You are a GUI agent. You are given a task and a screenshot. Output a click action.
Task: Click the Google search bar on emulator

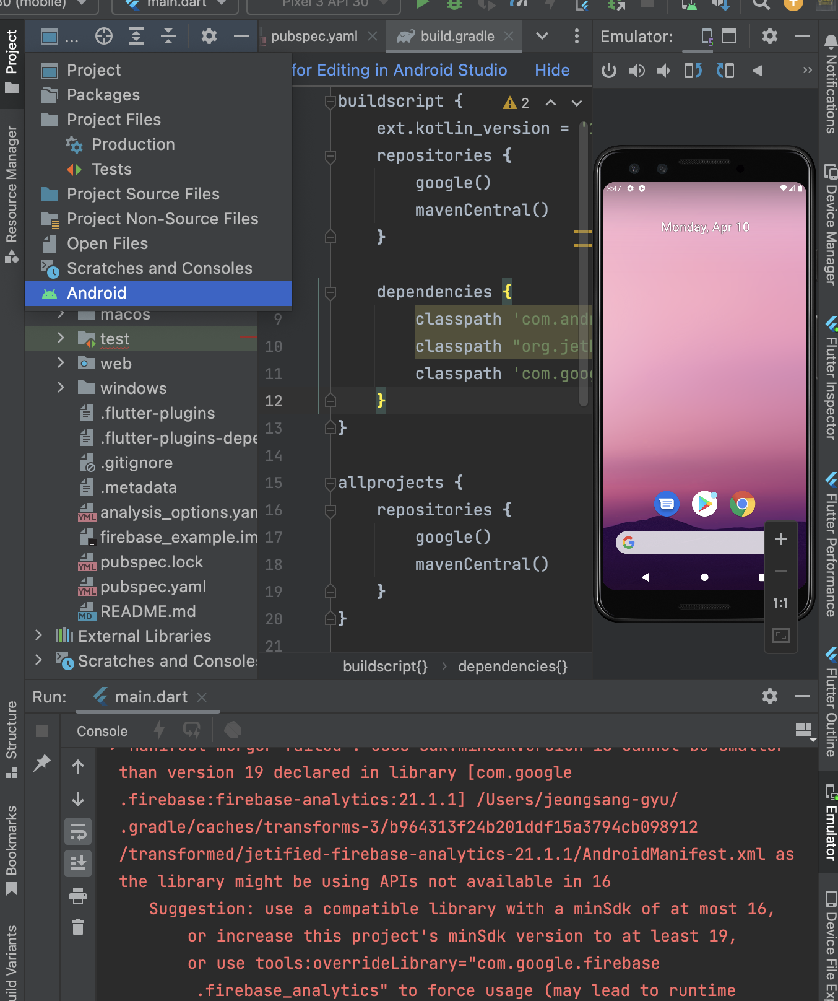[690, 543]
